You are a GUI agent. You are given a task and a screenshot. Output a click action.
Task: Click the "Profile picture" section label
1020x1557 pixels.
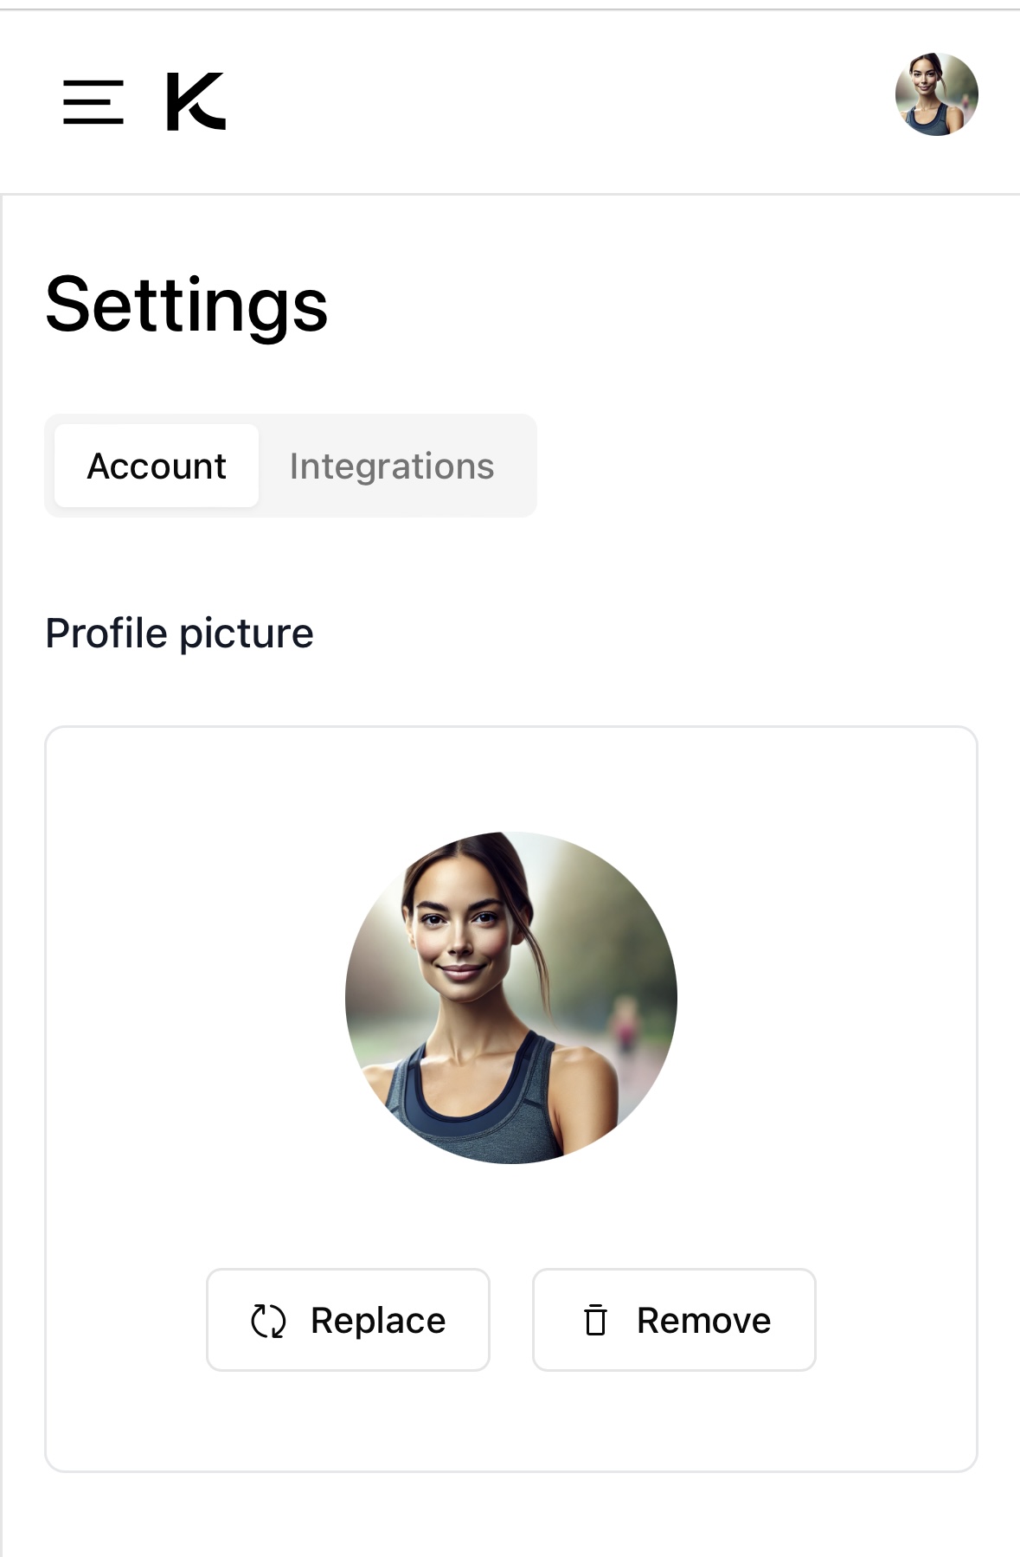[179, 634]
